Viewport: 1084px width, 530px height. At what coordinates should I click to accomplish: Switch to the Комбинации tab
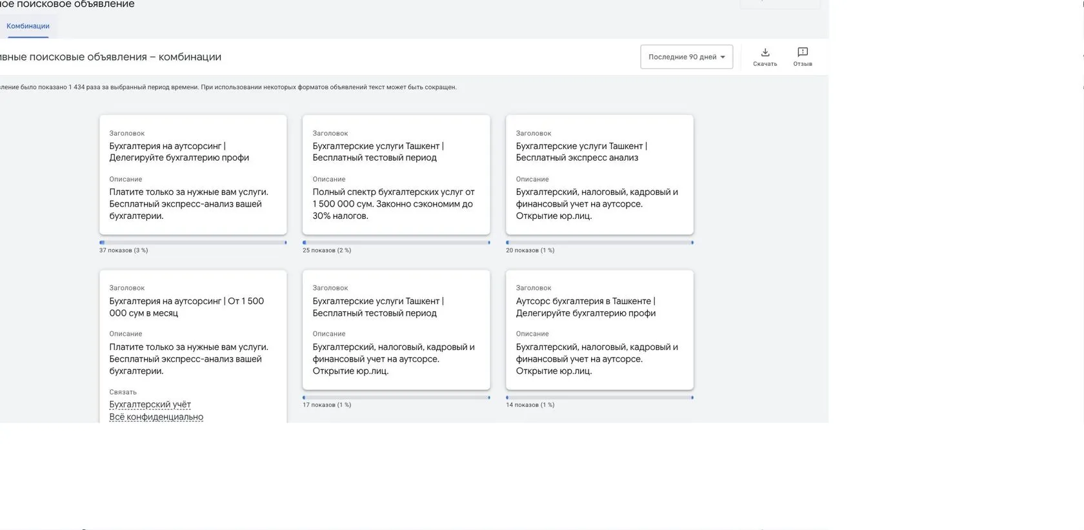28,26
